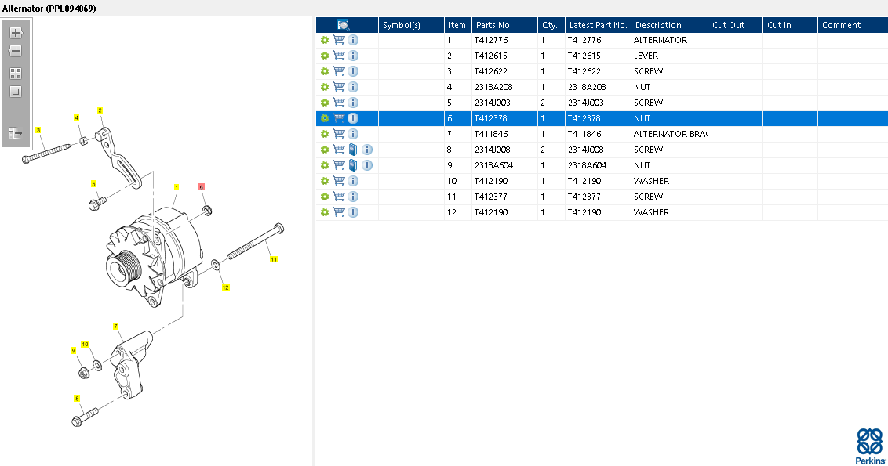Open info icon for item 9 NUT
The image size is (888, 466).
[x=367, y=166]
